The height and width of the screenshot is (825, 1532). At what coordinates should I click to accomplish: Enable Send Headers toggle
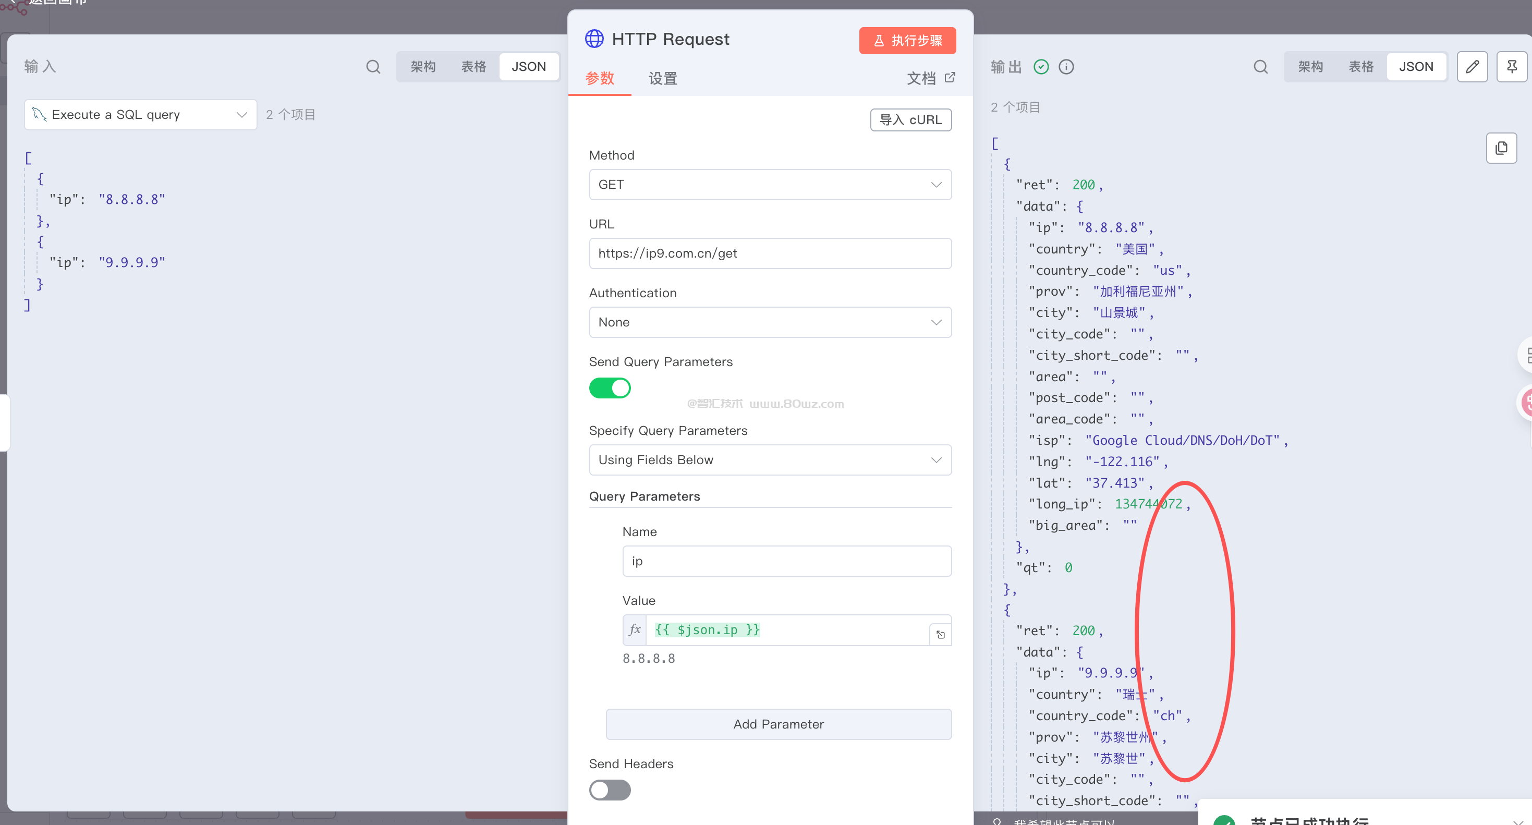point(610,790)
